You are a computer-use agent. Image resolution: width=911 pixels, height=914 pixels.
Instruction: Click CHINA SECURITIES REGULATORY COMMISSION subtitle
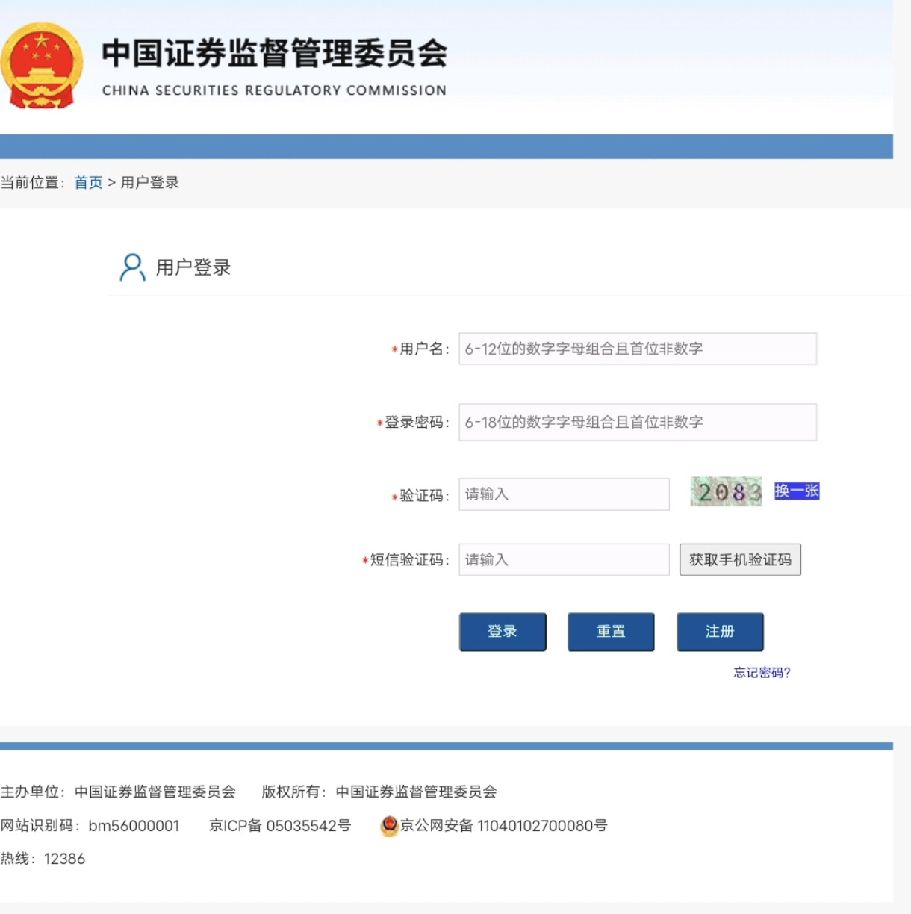(x=274, y=90)
